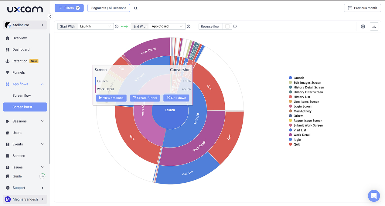Click info icon beside End With dropdown
This screenshot has height=206, width=385.
pos(189,27)
